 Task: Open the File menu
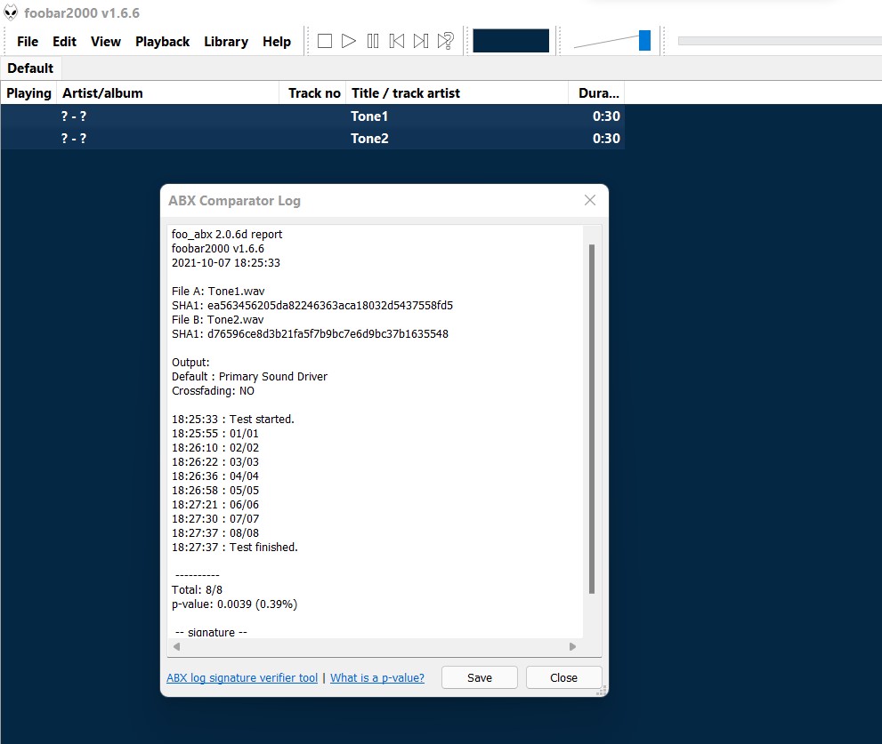[x=28, y=42]
